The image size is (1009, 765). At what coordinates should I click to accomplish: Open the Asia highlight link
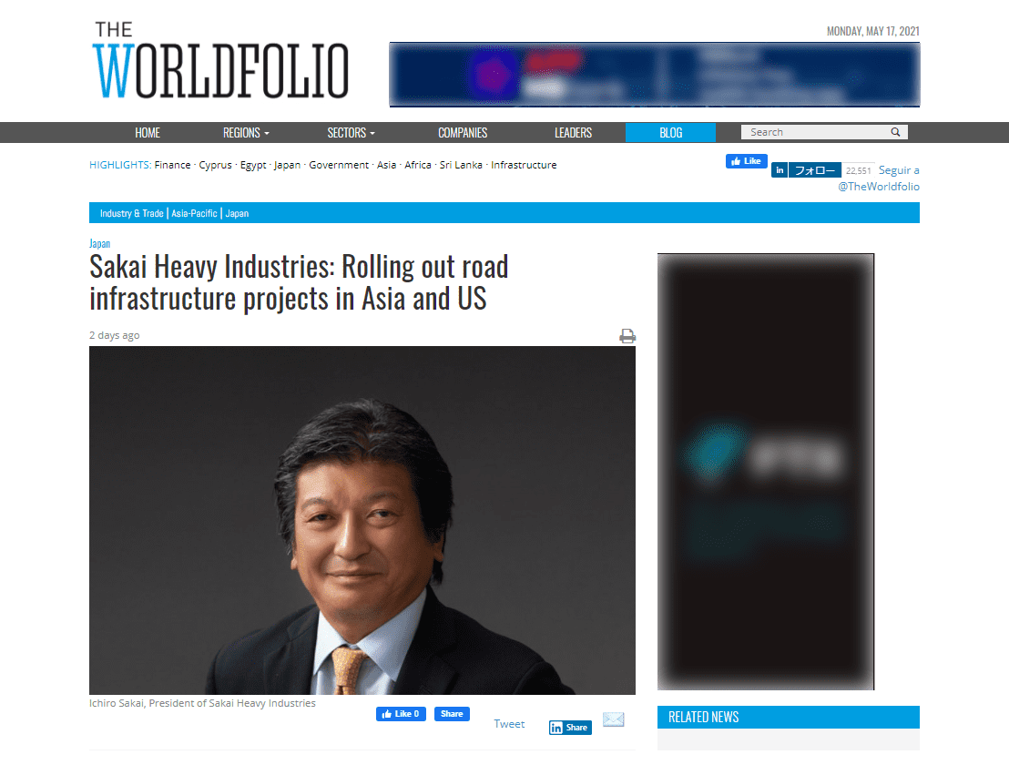tap(387, 165)
